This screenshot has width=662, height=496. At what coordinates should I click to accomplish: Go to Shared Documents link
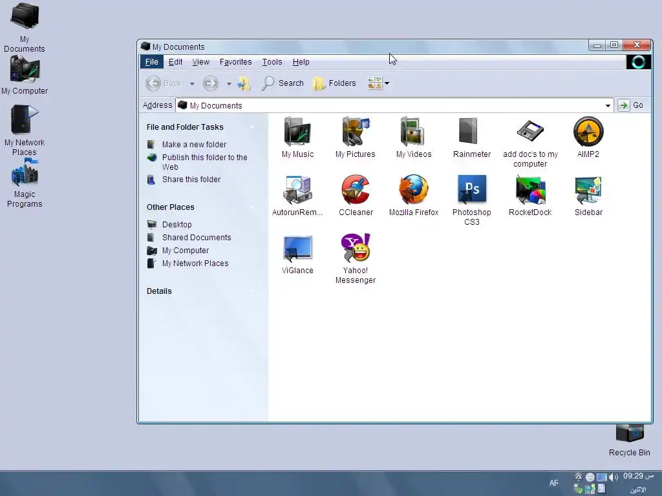197,238
